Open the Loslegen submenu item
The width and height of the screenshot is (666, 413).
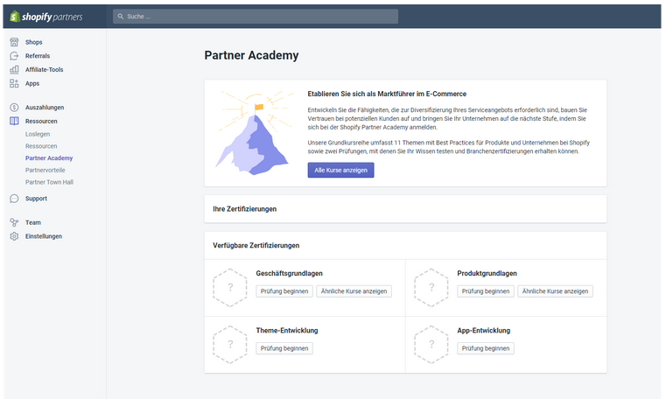pos(38,134)
